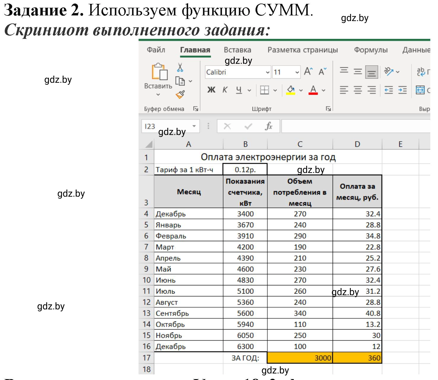
Task: Open the orientation dropdown arrow
Action: coord(398,72)
